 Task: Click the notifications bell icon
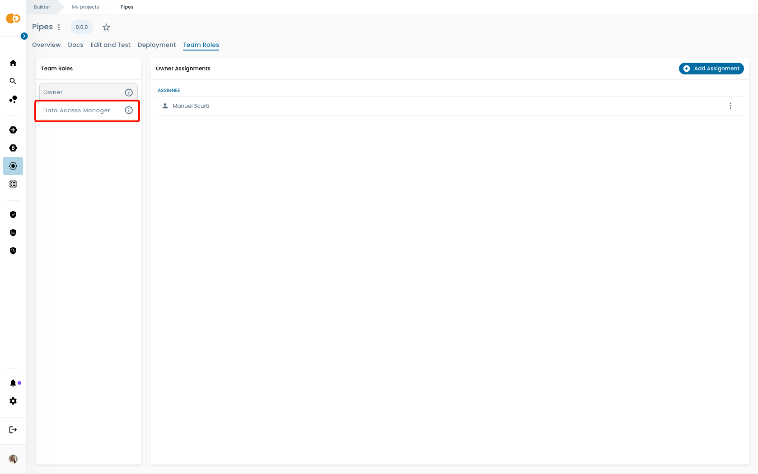pyautogui.click(x=13, y=383)
